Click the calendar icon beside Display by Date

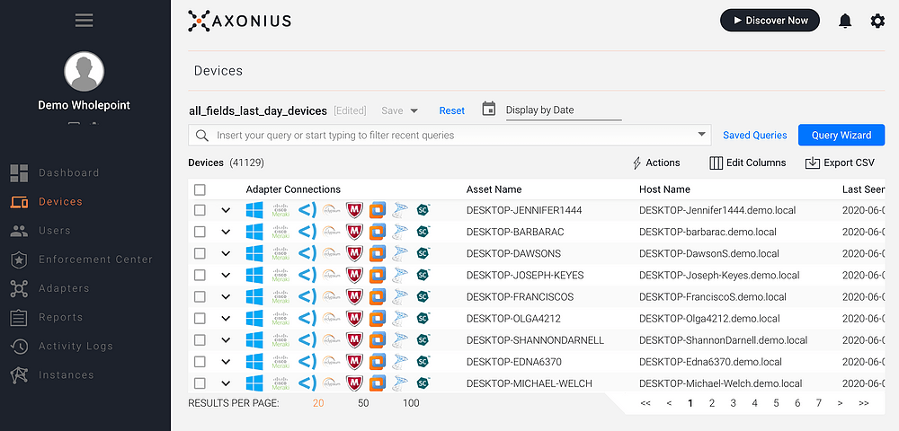pos(488,109)
